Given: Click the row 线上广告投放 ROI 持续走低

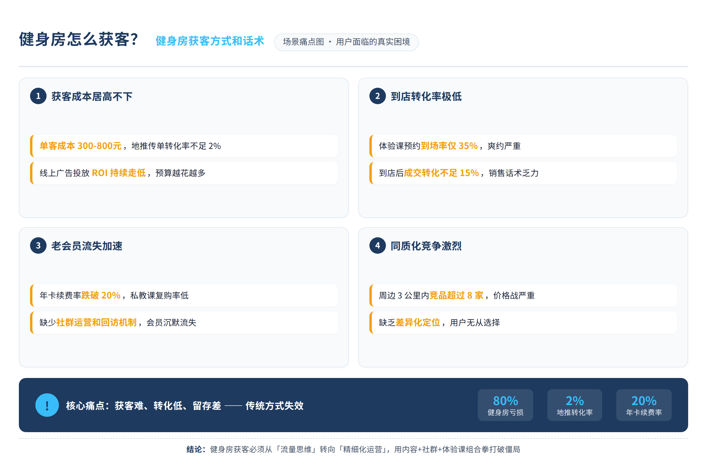Looking at the screenshot, I should click(184, 173).
